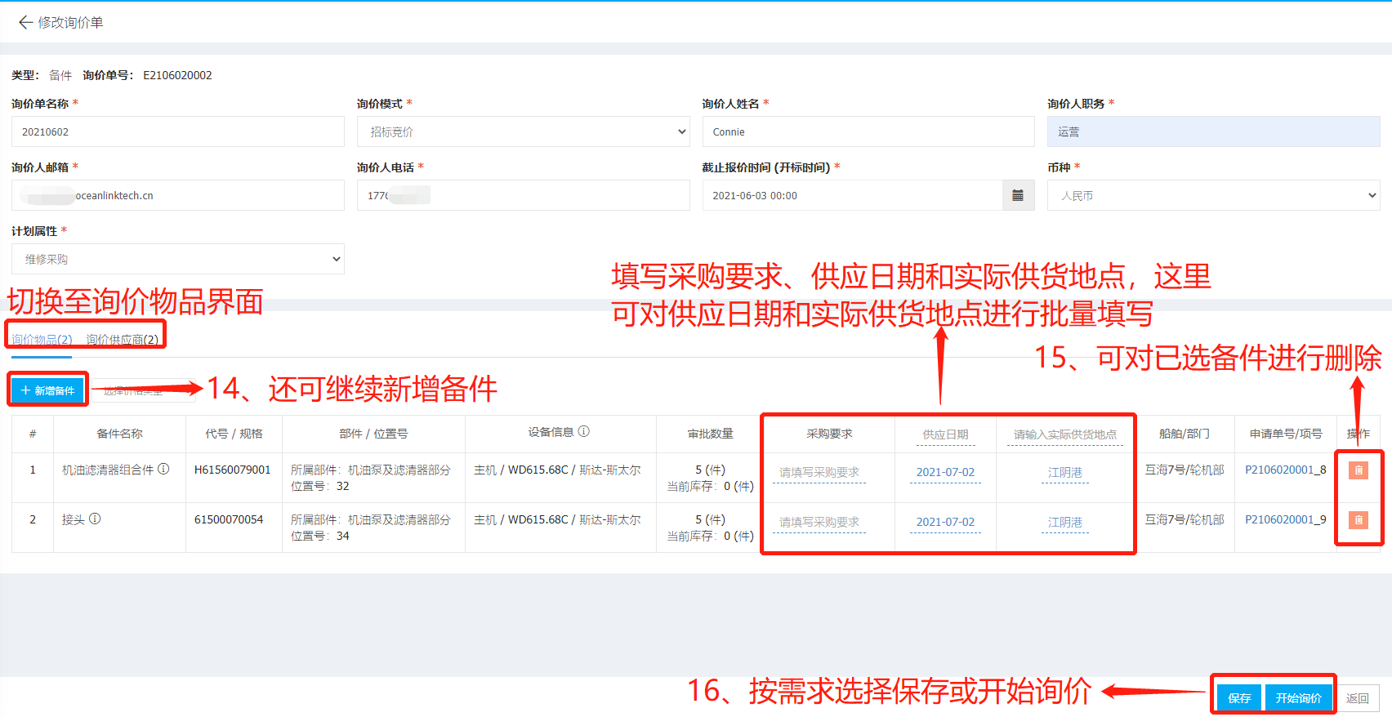Click the 审批数量 column header
The height and width of the screenshot is (717, 1392).
(710, 434)
